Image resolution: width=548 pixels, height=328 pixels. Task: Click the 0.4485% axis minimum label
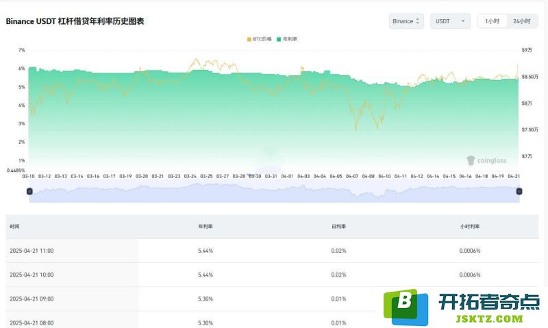tap(16, 171)
